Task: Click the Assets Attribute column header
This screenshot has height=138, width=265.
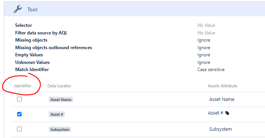Action: [x=223, y=86]
